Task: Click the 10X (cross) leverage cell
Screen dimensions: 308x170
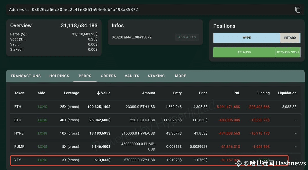Action: point(70,133)
